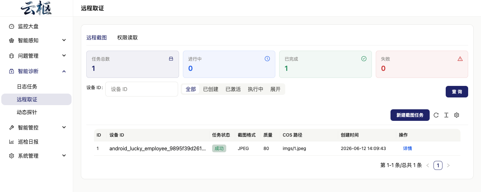The width and height of the screenshot is (481, 192).
Task: Click the 截图格式 column header
Action: point(247,135)
